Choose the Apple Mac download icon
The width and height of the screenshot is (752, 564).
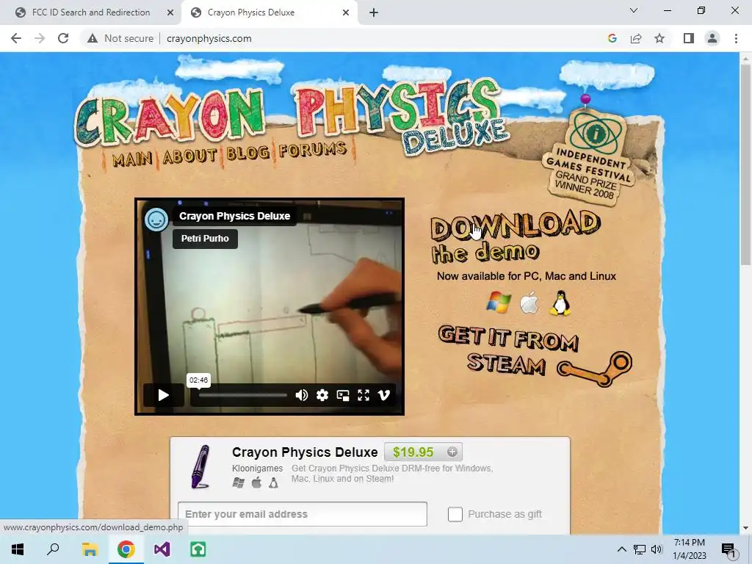529,303
